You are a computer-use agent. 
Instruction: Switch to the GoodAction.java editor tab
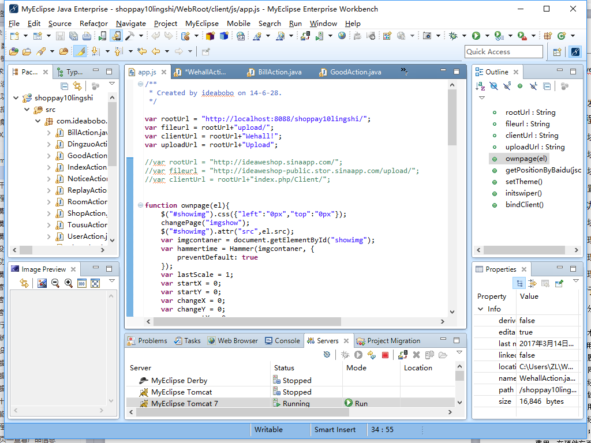355,72
